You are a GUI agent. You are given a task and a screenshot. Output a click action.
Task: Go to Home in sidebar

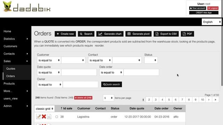[7, 31]
